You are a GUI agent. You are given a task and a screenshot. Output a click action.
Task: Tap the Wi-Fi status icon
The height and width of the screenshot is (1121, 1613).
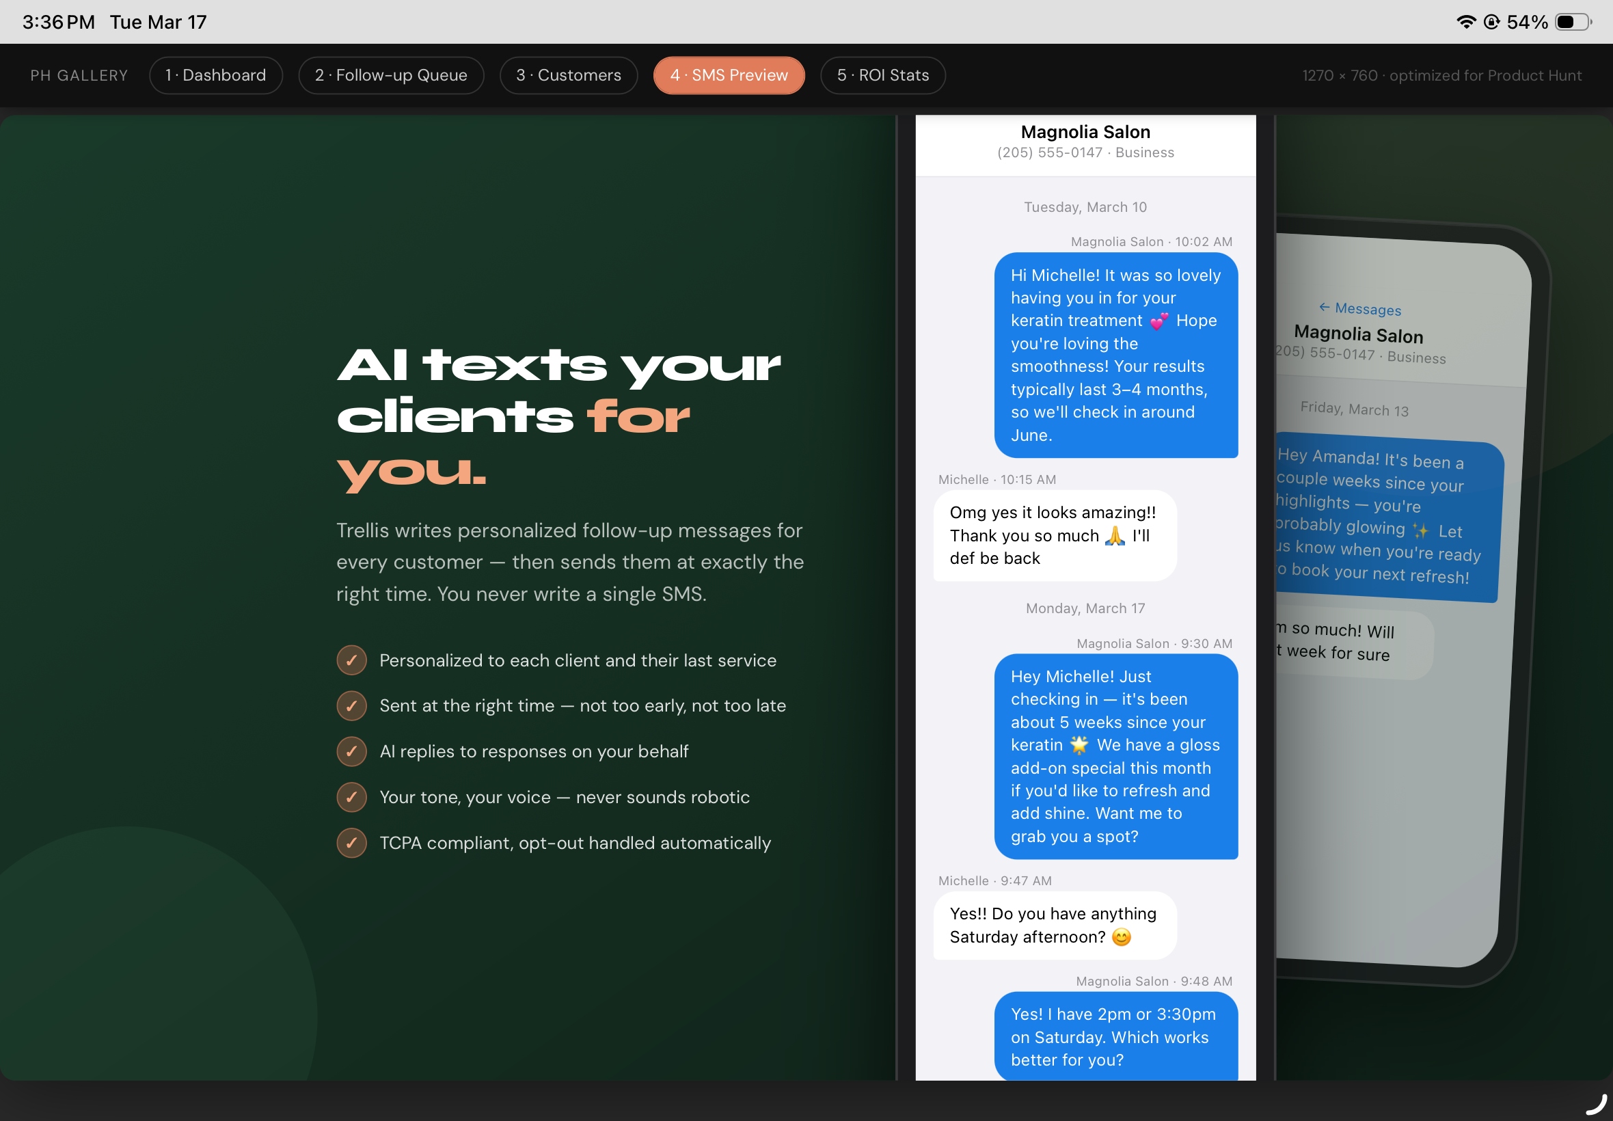pos(1465,22)
